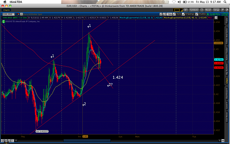
Task: Click the expand chart crosshair icon
Action: [x=161, y=14]
